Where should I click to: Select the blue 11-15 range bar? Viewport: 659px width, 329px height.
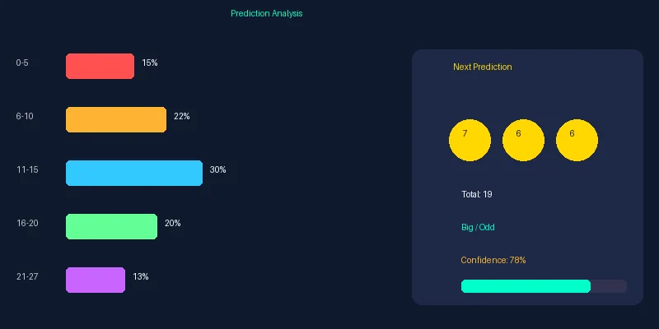[x=133, y=174]
